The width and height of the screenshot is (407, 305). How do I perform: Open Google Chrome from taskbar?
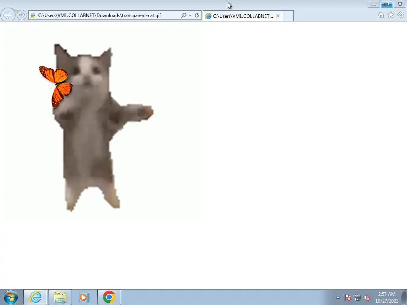click(109, 297)
